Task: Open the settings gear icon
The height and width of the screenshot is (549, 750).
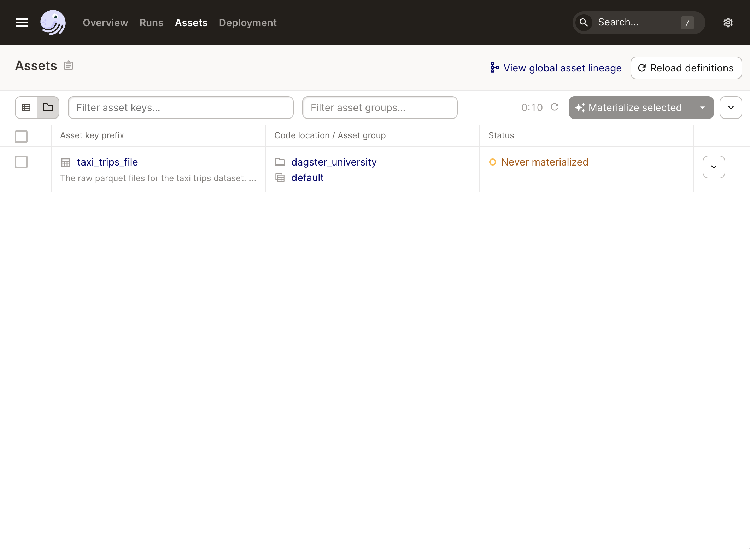Action: tap(728, 23)
